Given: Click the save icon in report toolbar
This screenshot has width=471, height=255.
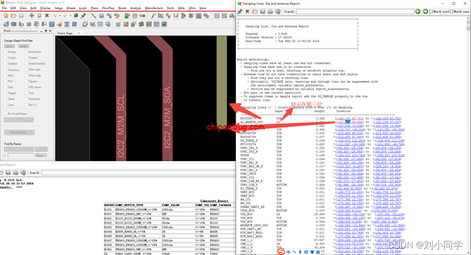Looking at the screenshot, I should click(262, 11).
